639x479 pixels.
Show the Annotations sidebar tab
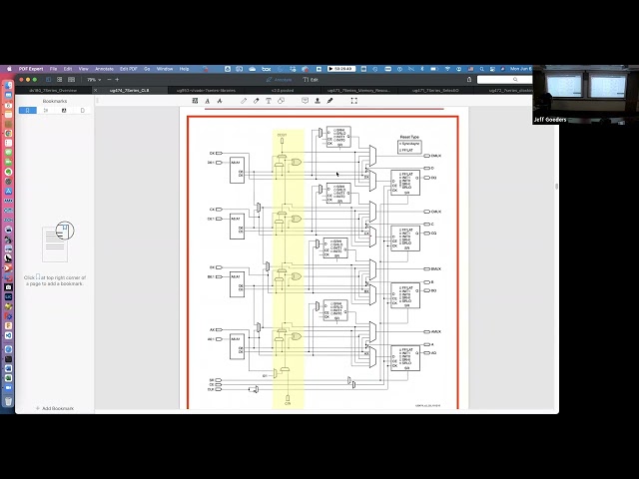pos(64,111)
